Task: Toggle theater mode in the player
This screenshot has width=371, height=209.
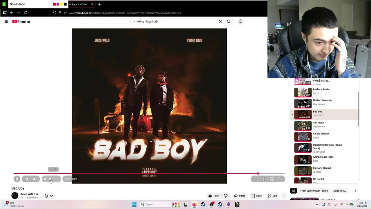Action: (272, 179)
